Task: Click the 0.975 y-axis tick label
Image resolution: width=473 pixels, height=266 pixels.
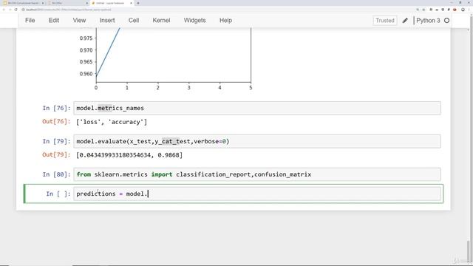Action: (86, 38)
